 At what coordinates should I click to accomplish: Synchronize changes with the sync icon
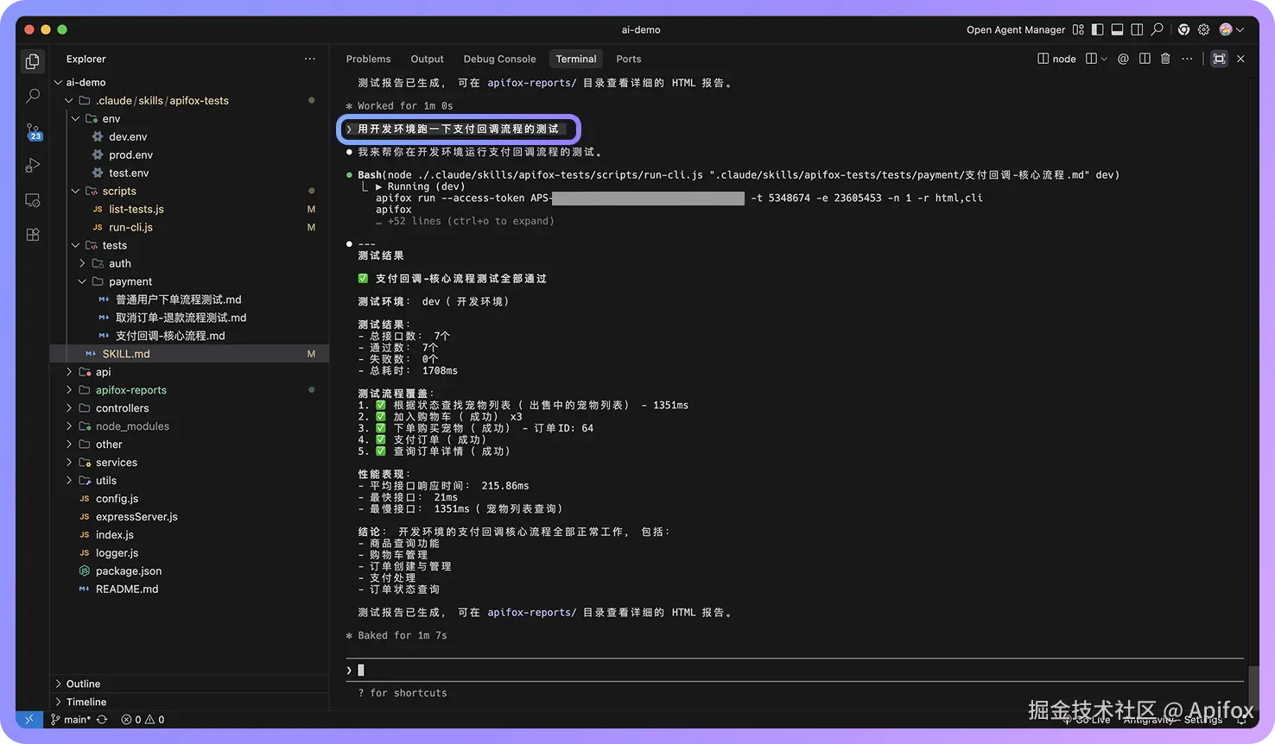point(102,719)
